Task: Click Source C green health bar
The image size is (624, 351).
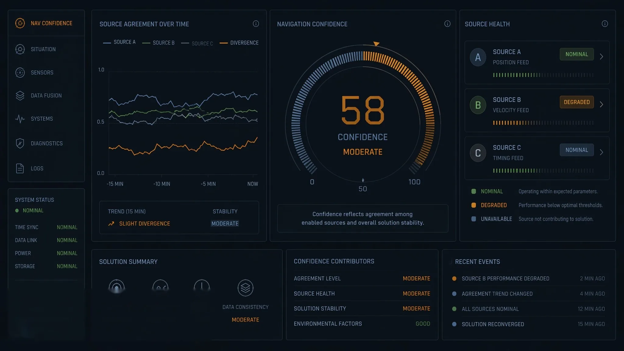Action: tap(543, 171)
